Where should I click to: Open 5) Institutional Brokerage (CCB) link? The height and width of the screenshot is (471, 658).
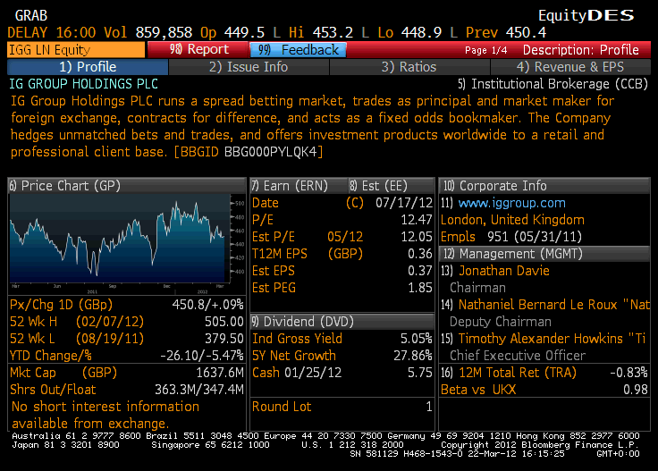tap(553, 84)
